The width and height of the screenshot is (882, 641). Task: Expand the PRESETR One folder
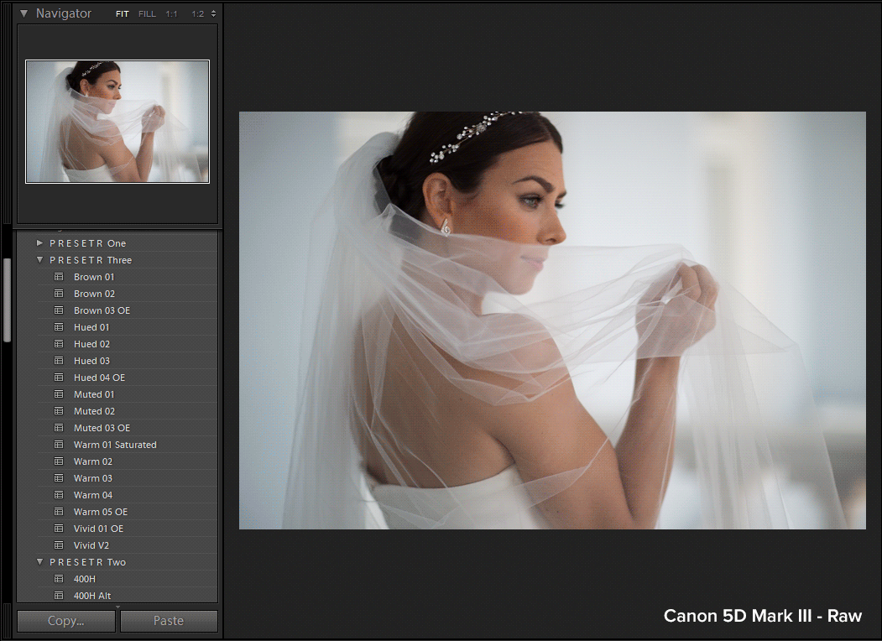(39, 242)
